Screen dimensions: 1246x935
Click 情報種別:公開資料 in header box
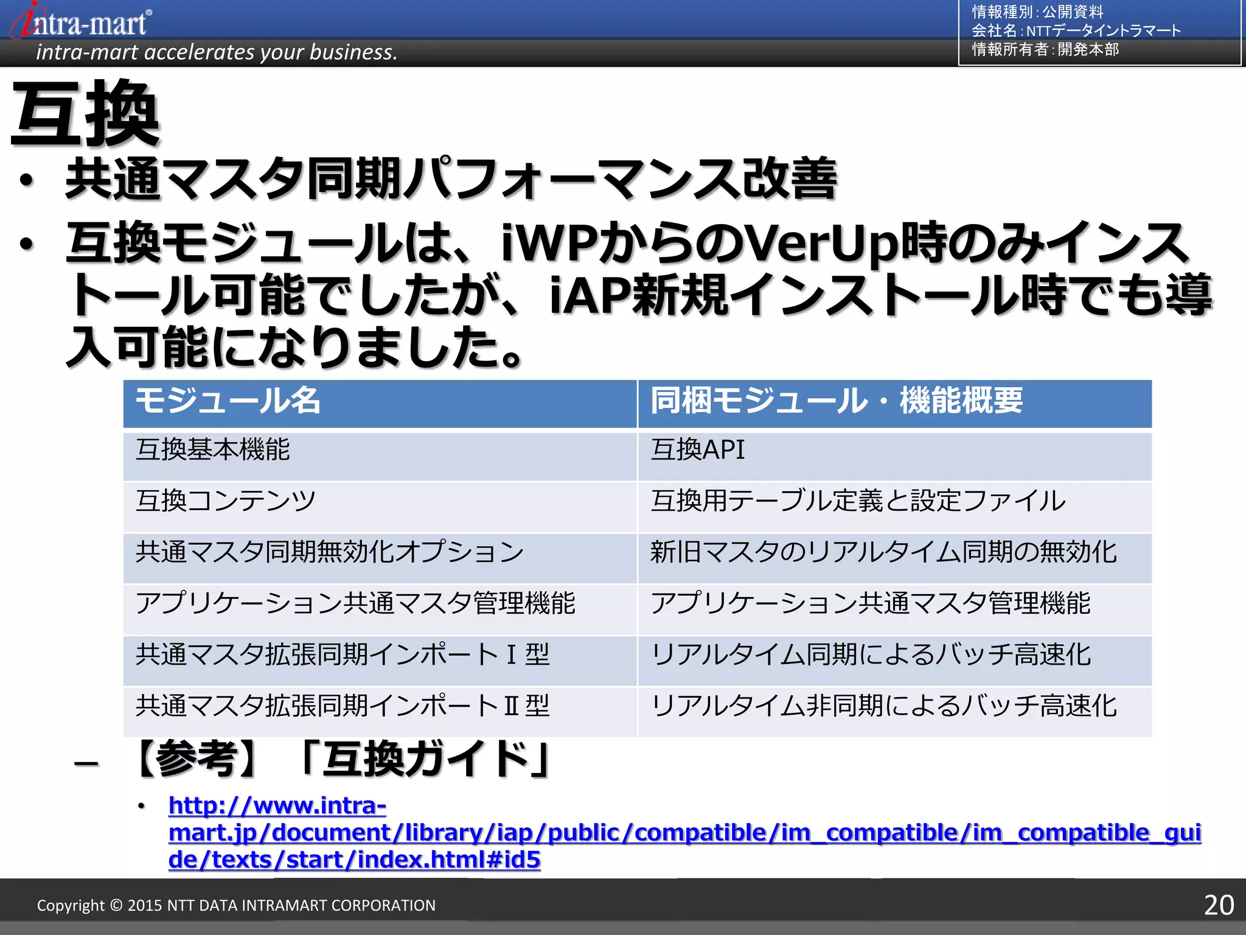pos(1037,12)
